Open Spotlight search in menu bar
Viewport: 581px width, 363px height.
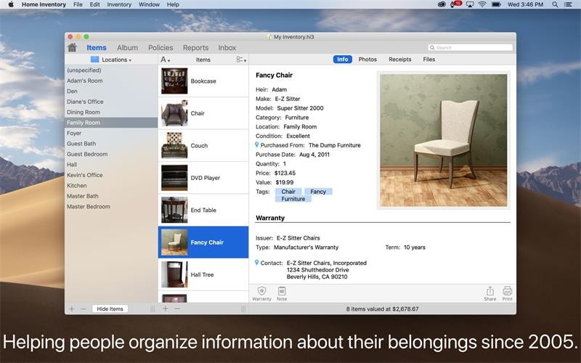555,4
